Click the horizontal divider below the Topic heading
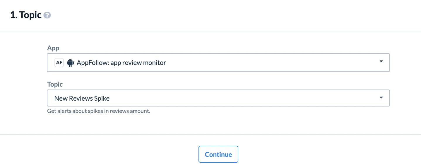This screenshot has height=165, width=421. [210, 32]
